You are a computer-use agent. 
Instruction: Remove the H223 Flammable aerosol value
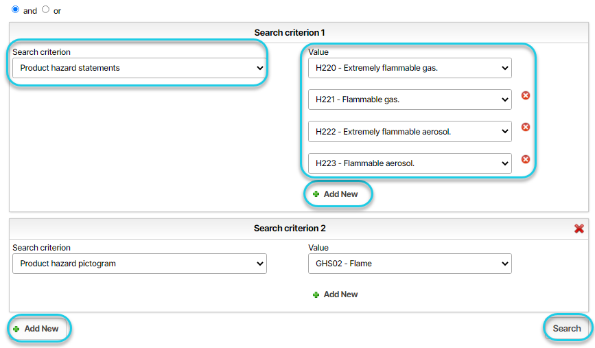526,159
